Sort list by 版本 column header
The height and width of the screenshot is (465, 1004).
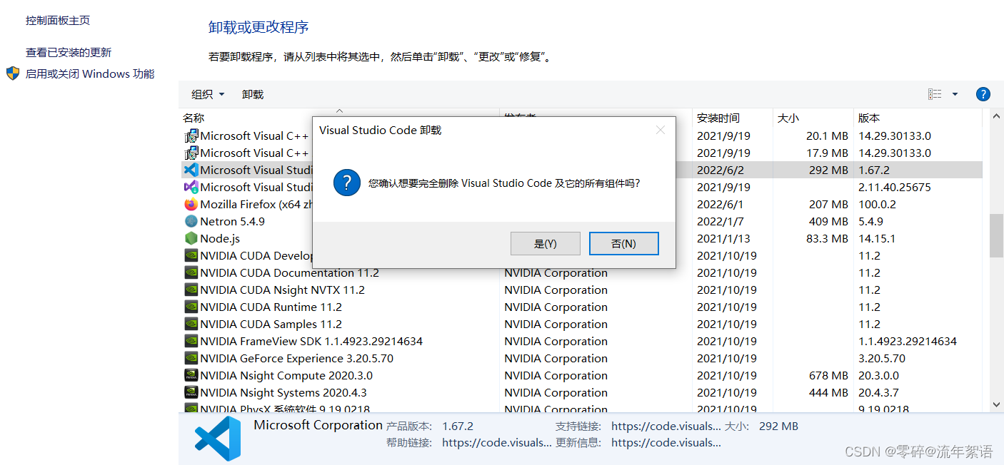tap(869, 118)
